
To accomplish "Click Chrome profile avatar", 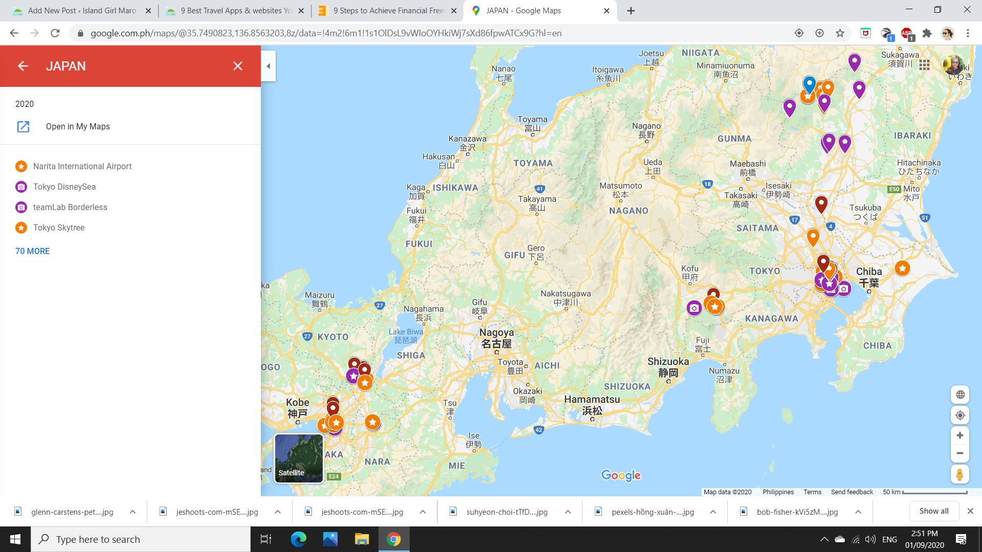I will point(947,33).
